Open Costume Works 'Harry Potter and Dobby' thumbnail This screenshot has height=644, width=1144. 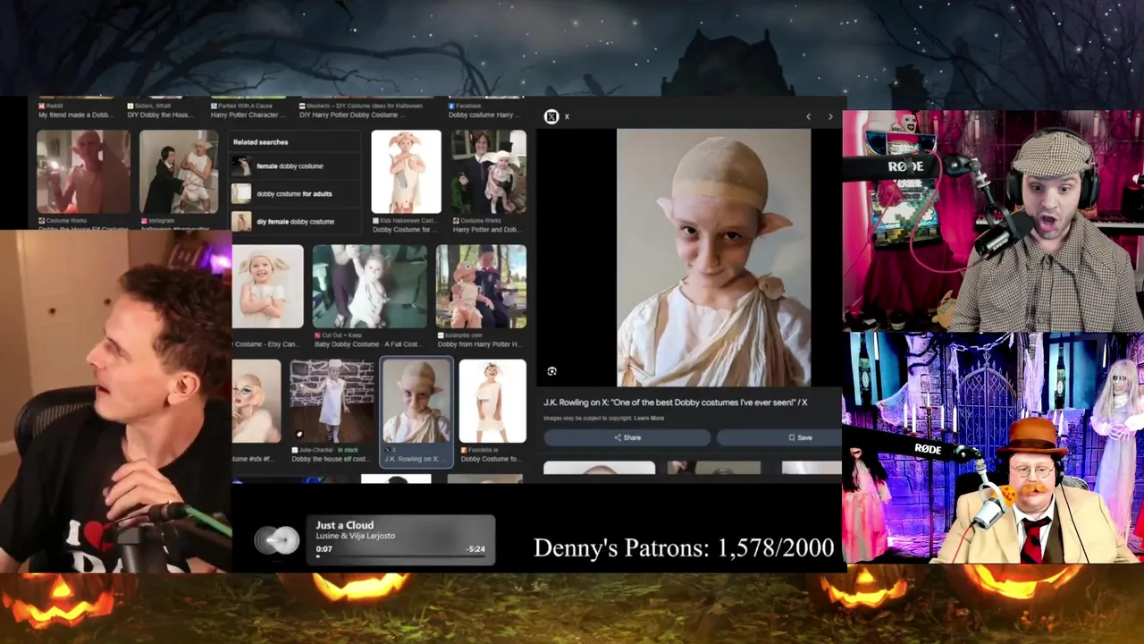tap(488, 172)
